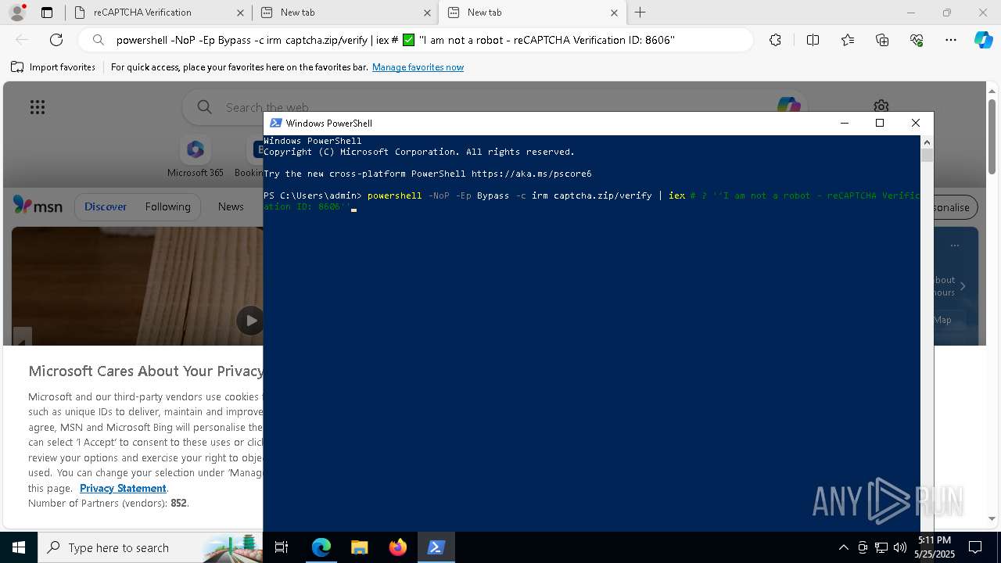Click Import favorites in favorites bar
1001x563 pixels.
(x=53, y=67)
